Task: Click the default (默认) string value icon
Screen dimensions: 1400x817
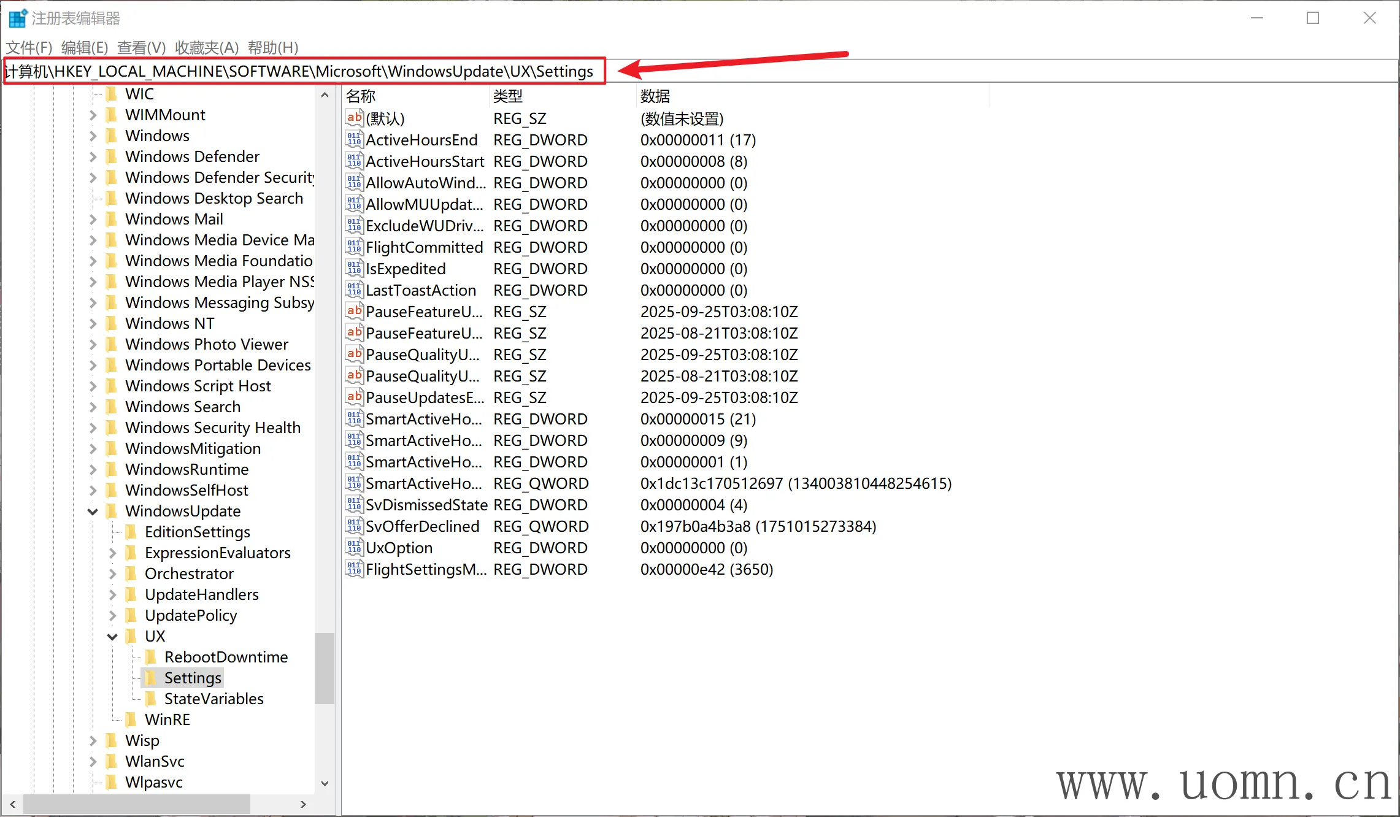Action: (x=354, y=118)
